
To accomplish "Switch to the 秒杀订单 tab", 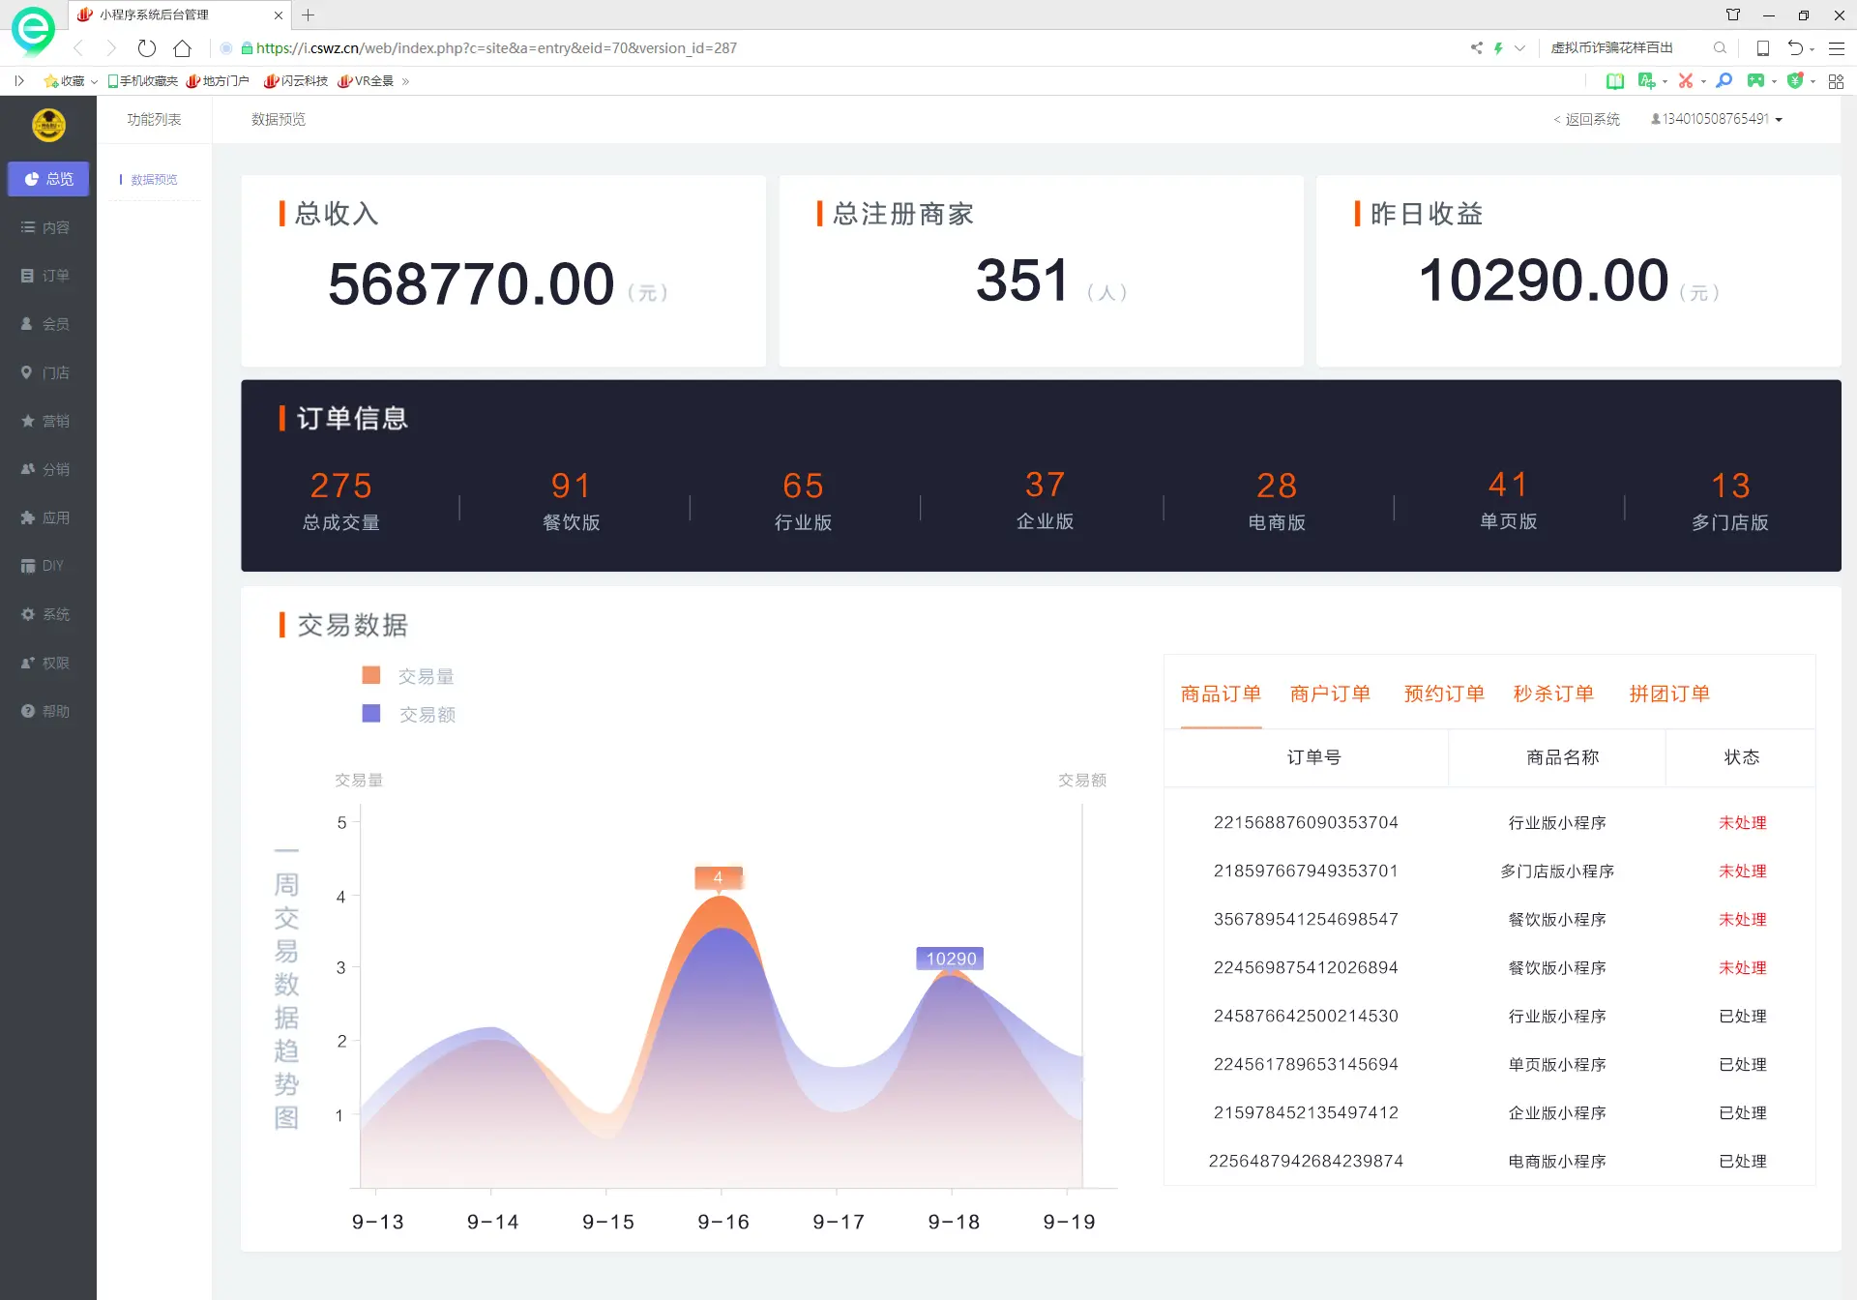I will [1553, 694].
